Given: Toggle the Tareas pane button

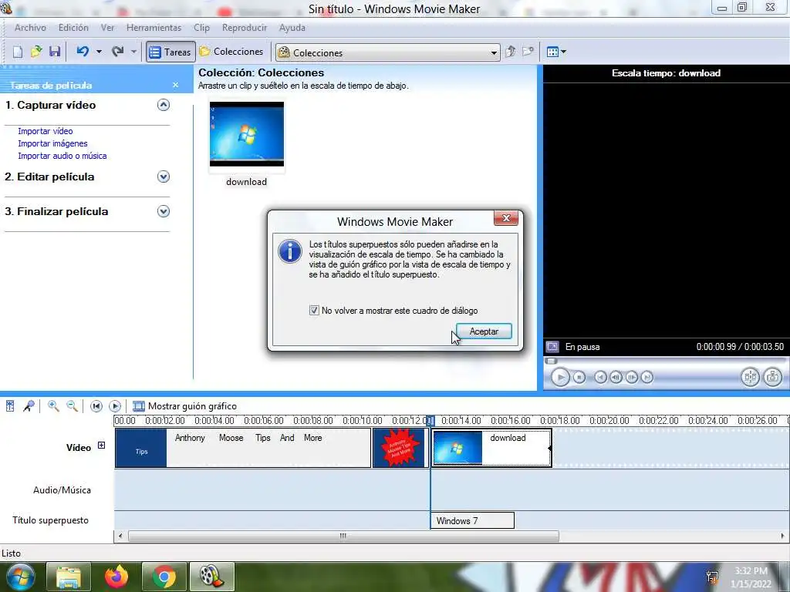Looking at the screenshot, I should (170, 52).
